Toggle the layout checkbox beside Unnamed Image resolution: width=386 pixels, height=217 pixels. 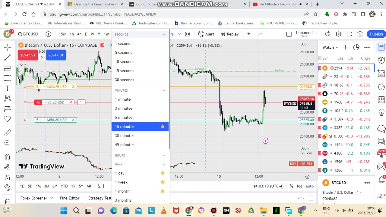point(289,34)
